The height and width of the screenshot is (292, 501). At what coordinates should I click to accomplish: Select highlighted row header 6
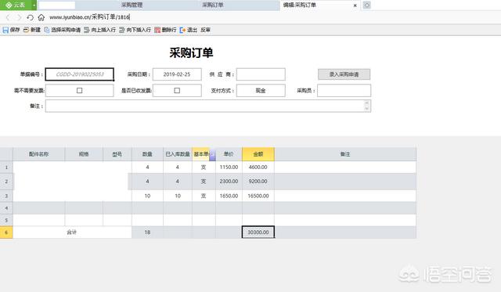[x=6, y=233]
